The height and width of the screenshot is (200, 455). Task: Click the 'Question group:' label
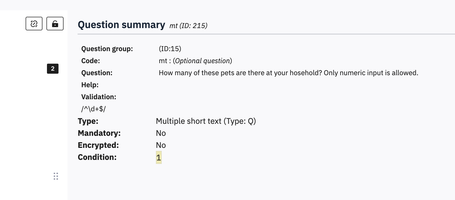pyautogui.click(x=107, y=49)
